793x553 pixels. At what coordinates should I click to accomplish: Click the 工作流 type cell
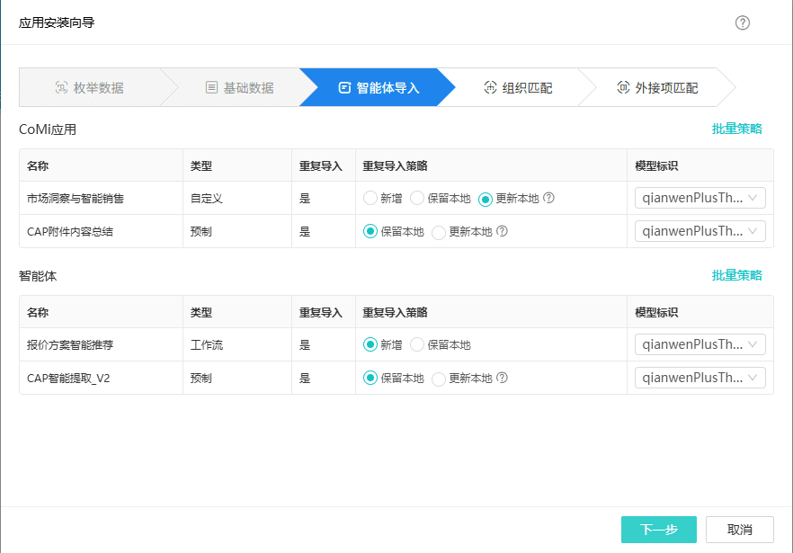click(x=237, y=344)
